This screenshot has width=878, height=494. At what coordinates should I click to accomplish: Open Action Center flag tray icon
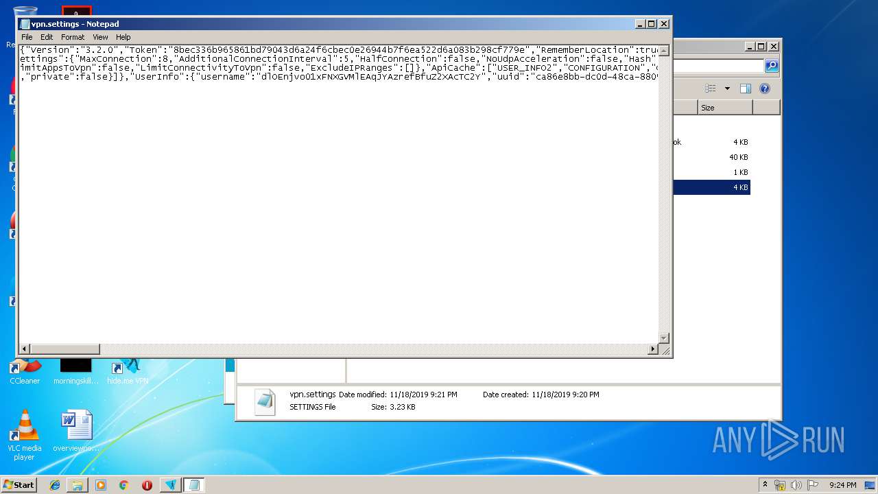tap(813, 484)
